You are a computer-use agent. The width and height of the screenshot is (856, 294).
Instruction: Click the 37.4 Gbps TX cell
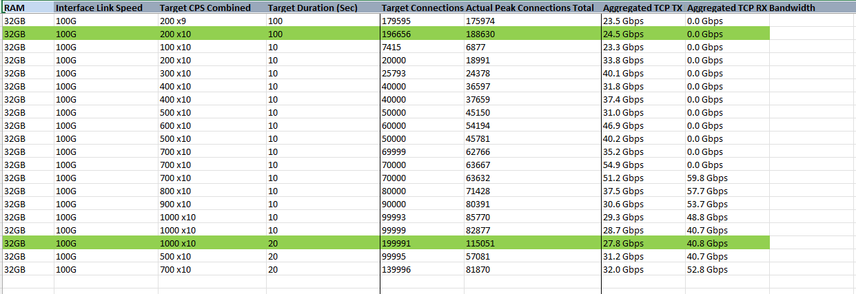point(644,99)
